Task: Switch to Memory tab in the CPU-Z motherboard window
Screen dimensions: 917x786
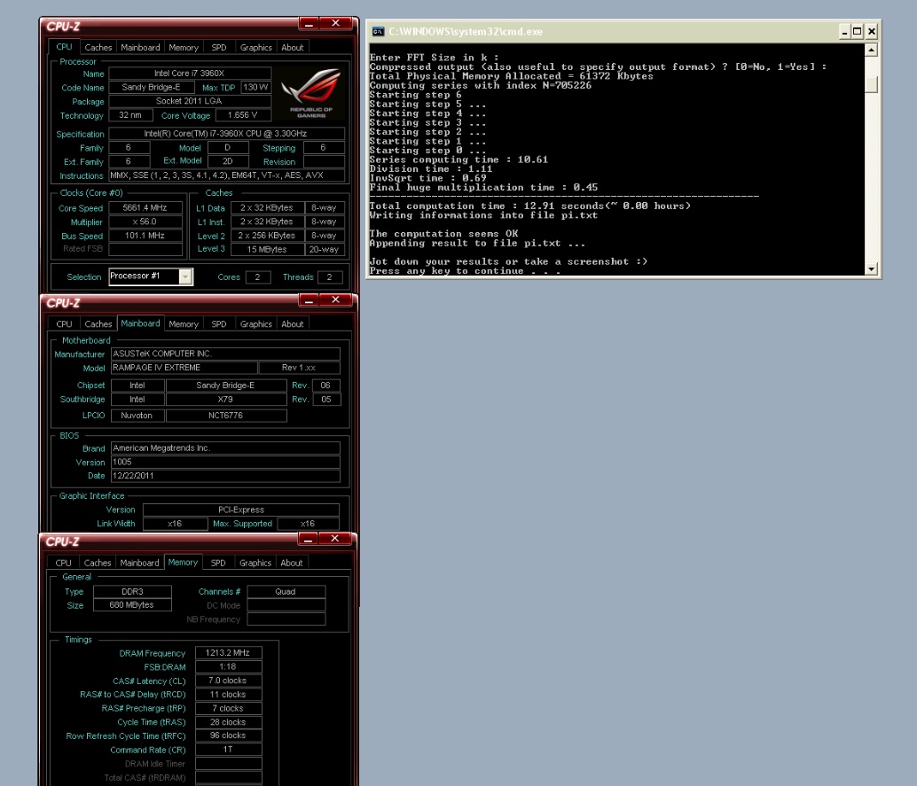Action: click(x=184, y=323)
